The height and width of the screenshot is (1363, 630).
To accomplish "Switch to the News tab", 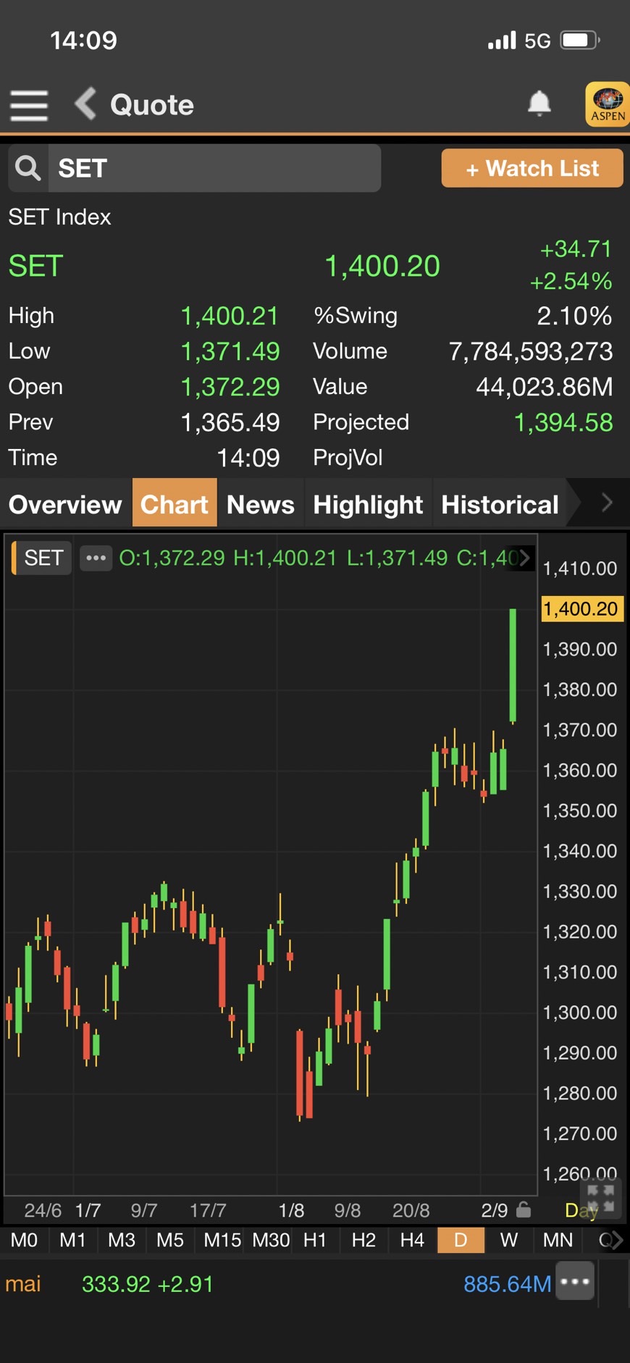I will [261, 504].
